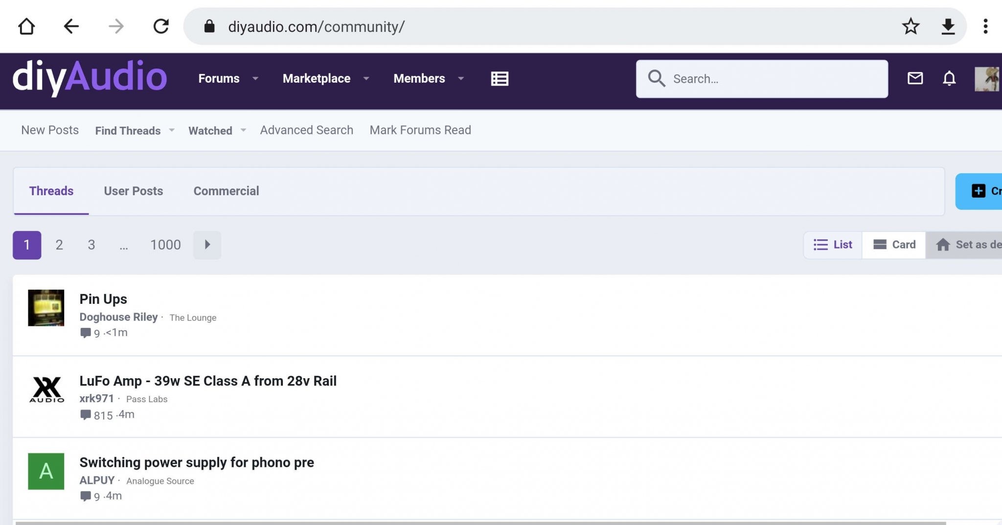
Task: Open the user avatar account menu
Action: click(x=987, y=79)
